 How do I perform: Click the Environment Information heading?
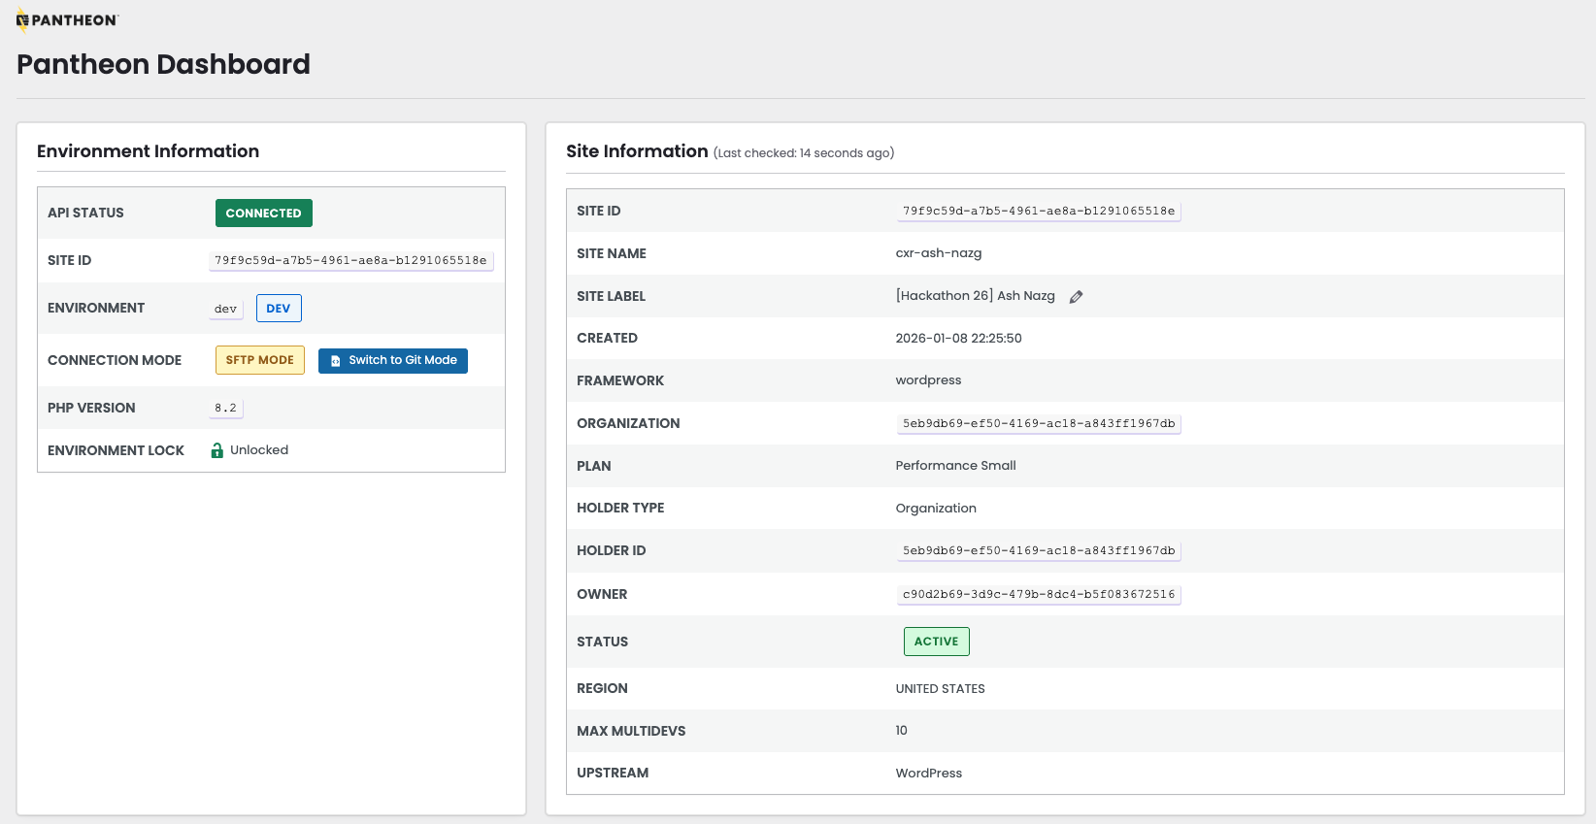pos(148,151)
